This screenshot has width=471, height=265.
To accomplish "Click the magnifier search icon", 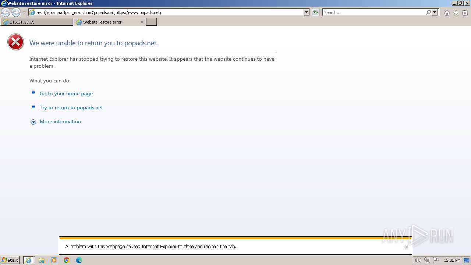I will [428, 12].
